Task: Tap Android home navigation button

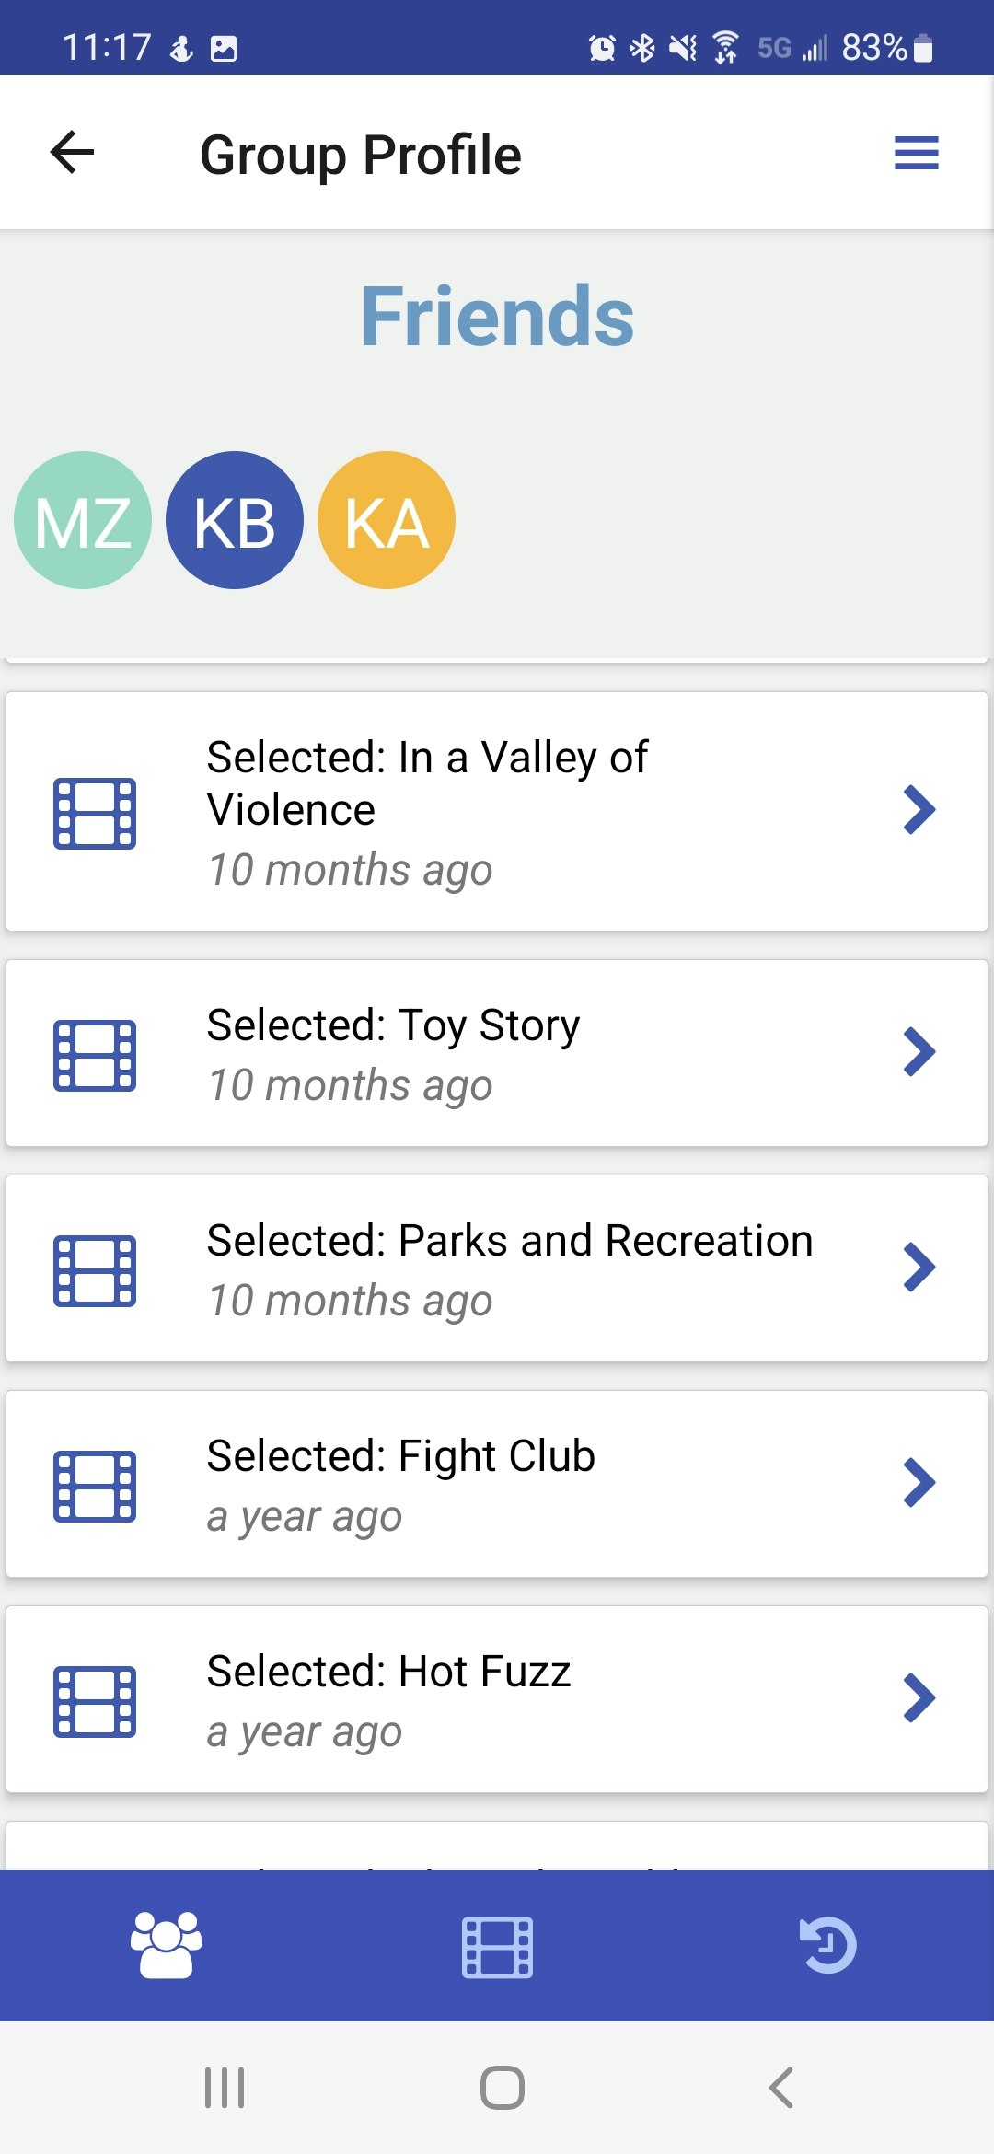Action: pyautogui.click(x=503, y=2088)
